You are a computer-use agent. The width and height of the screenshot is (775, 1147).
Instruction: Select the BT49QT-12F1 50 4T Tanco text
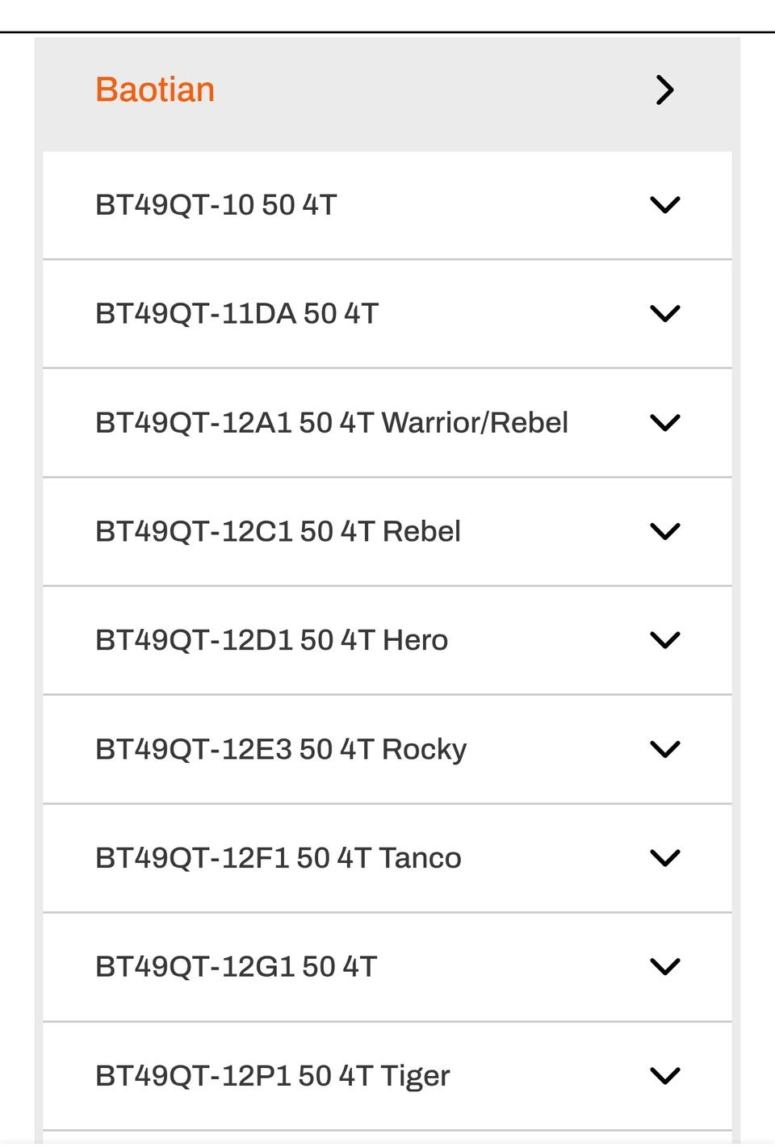278,858
